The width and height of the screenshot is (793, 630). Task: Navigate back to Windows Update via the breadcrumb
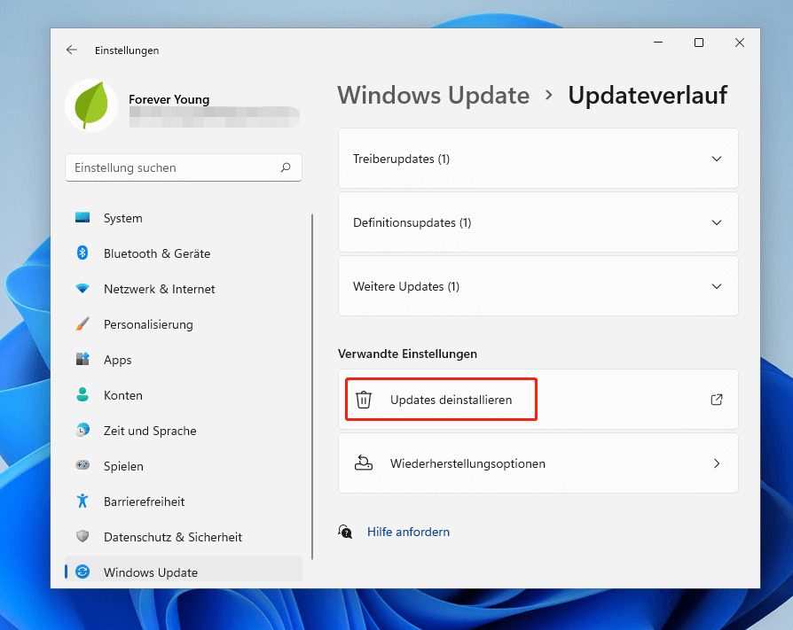[x=433, y=95]
